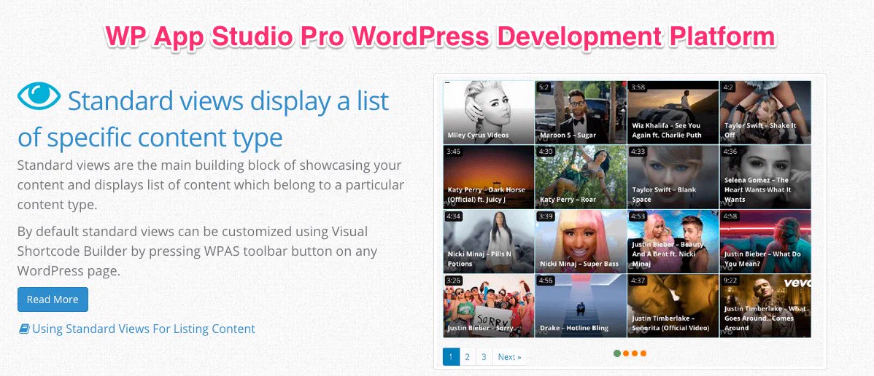The width and height of the screenshot is (874, 376).
Task: Select pagination page 1
Action: click(451, 357)
